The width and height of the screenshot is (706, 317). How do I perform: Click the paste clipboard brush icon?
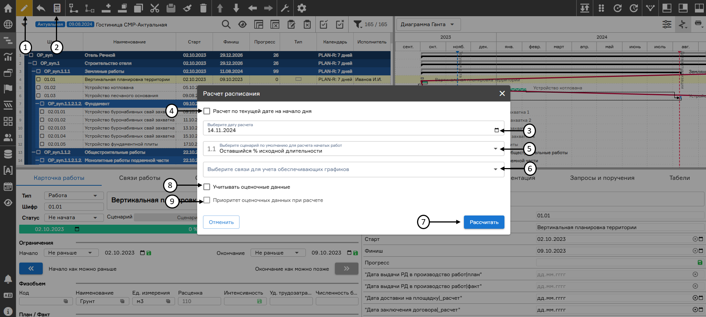point(187,8)
